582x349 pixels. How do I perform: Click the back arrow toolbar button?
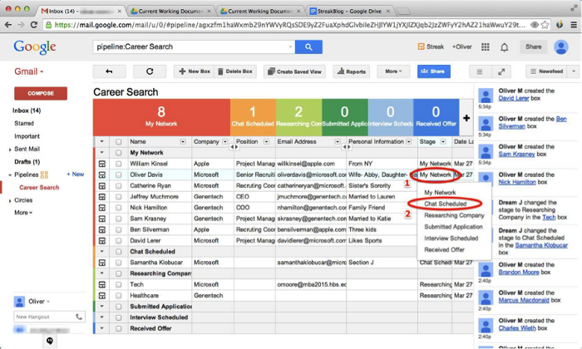click(x=109, y=71)
